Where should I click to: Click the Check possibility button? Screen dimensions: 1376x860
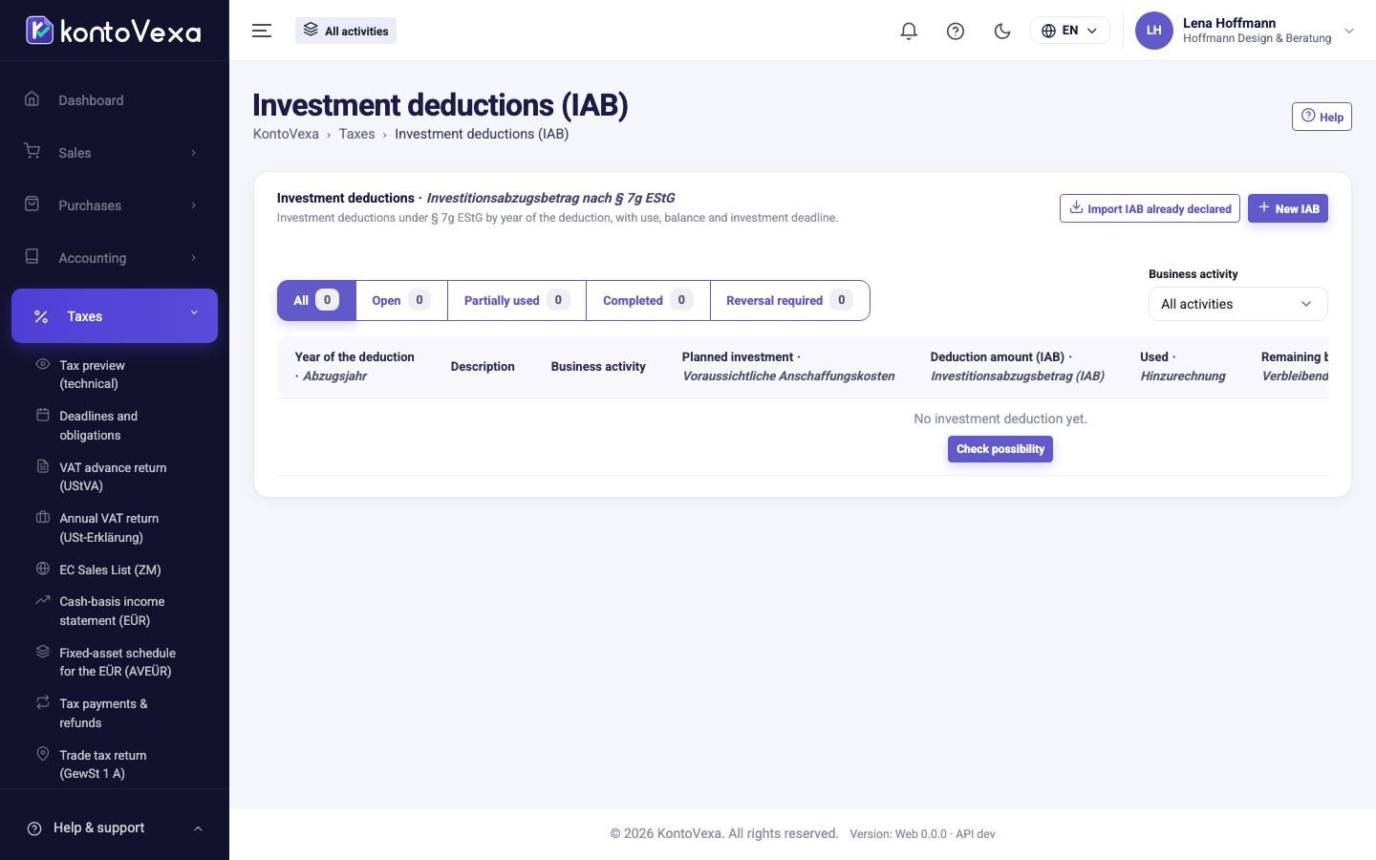point(1000,449)
